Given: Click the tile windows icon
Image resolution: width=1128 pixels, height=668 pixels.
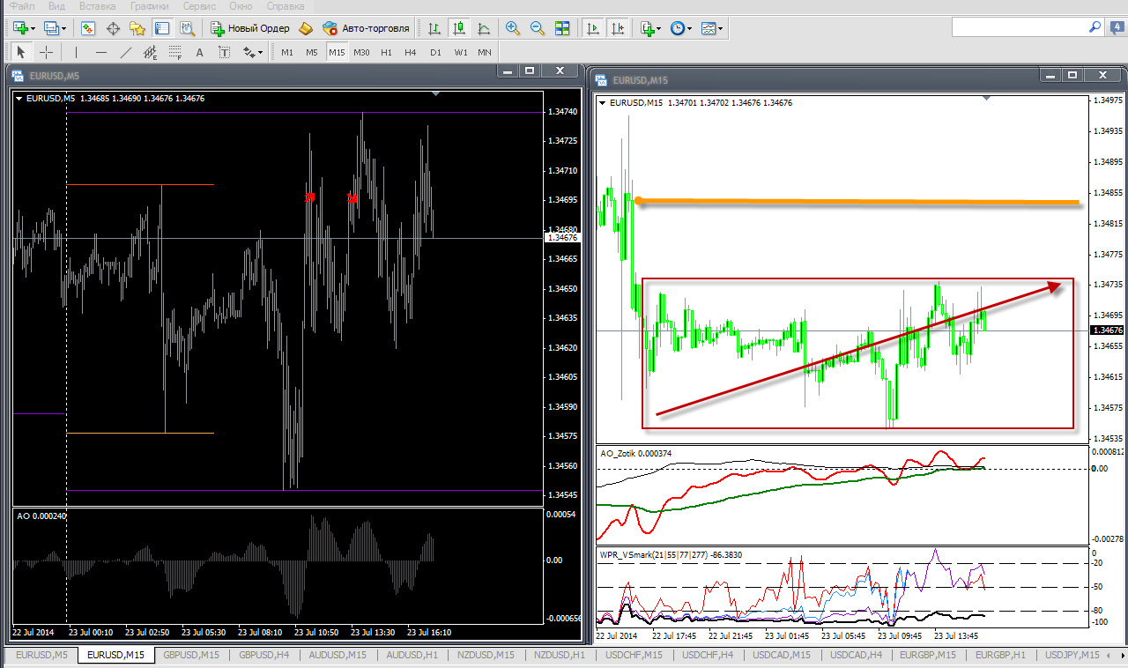Looking at the screenshot, I should (562, 28).
